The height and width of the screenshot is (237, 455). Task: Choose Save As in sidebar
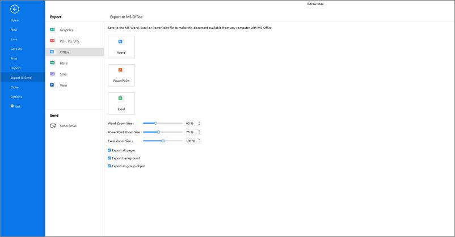point(16,49)
